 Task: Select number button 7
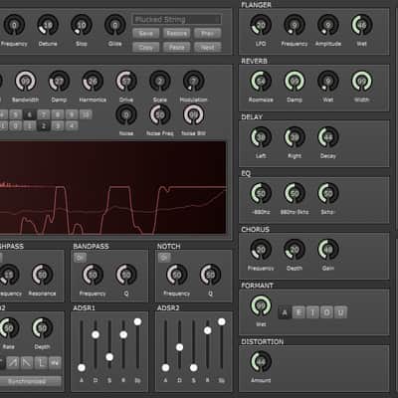[x=44, y=114]
